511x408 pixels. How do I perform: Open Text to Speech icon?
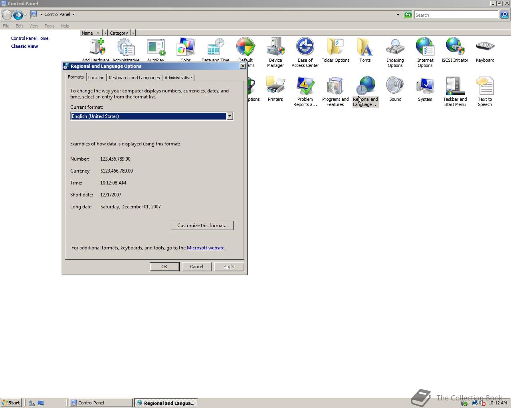click(x=485, y=92)
